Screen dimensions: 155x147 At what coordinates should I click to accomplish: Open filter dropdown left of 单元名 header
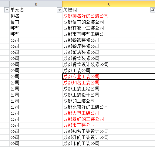(x=7, y=10)
